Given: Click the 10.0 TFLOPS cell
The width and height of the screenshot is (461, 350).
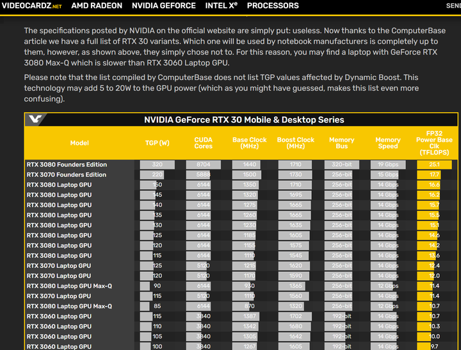Looking at the screenshot, I should coord(434,337).
